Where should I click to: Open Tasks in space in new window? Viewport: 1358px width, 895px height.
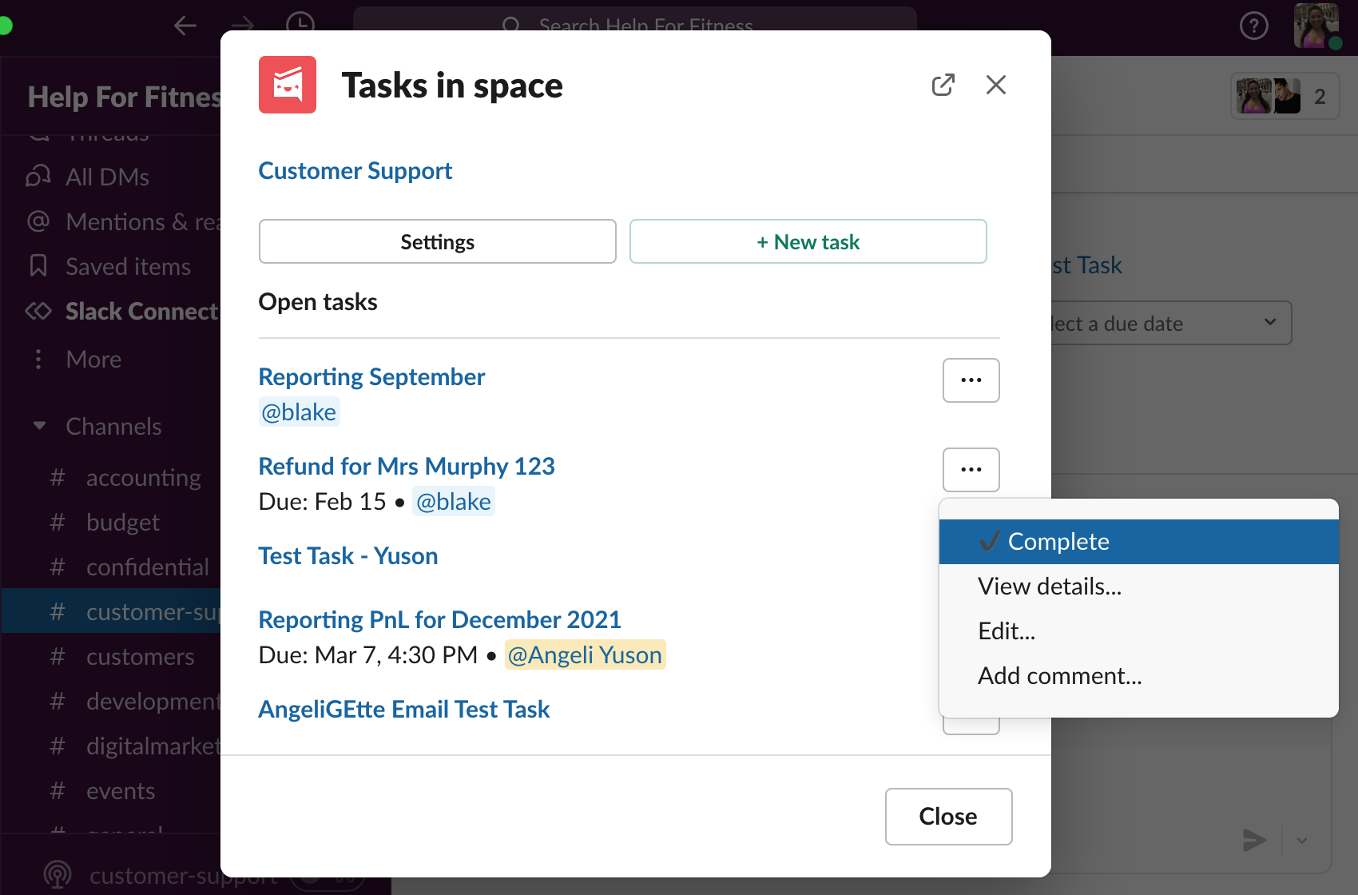pyautogui.click(x=943, y=85)
